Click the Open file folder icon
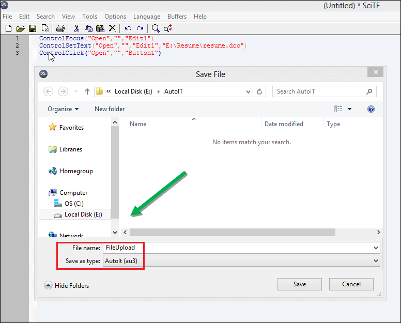401x323 pixels. 20,28
